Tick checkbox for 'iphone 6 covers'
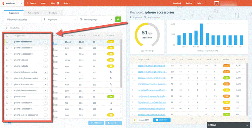 point(7,60)
